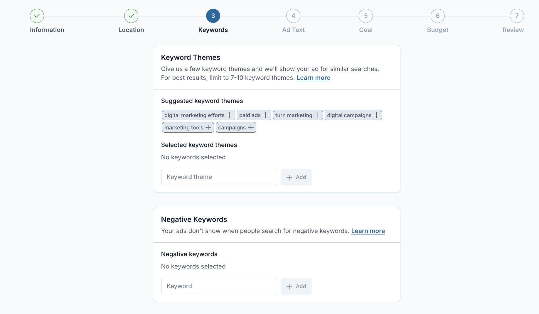Select the current Keywords step 3 circle

point(213,16)
